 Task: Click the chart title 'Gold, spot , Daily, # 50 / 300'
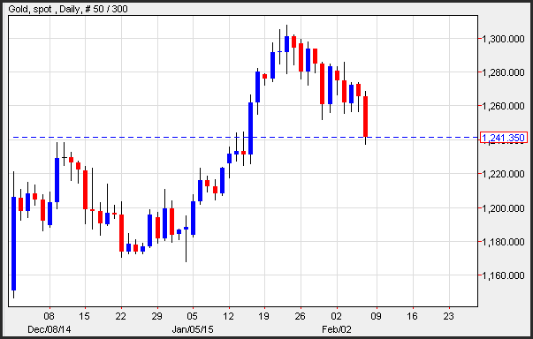pyautogui.click(x=68, y=9)
